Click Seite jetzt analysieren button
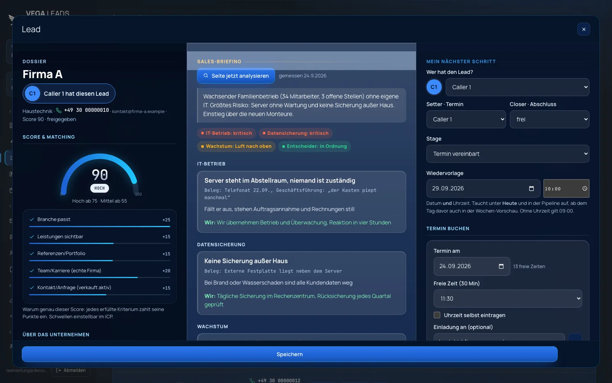Screen dimensions: 612x383 (236, 76)
